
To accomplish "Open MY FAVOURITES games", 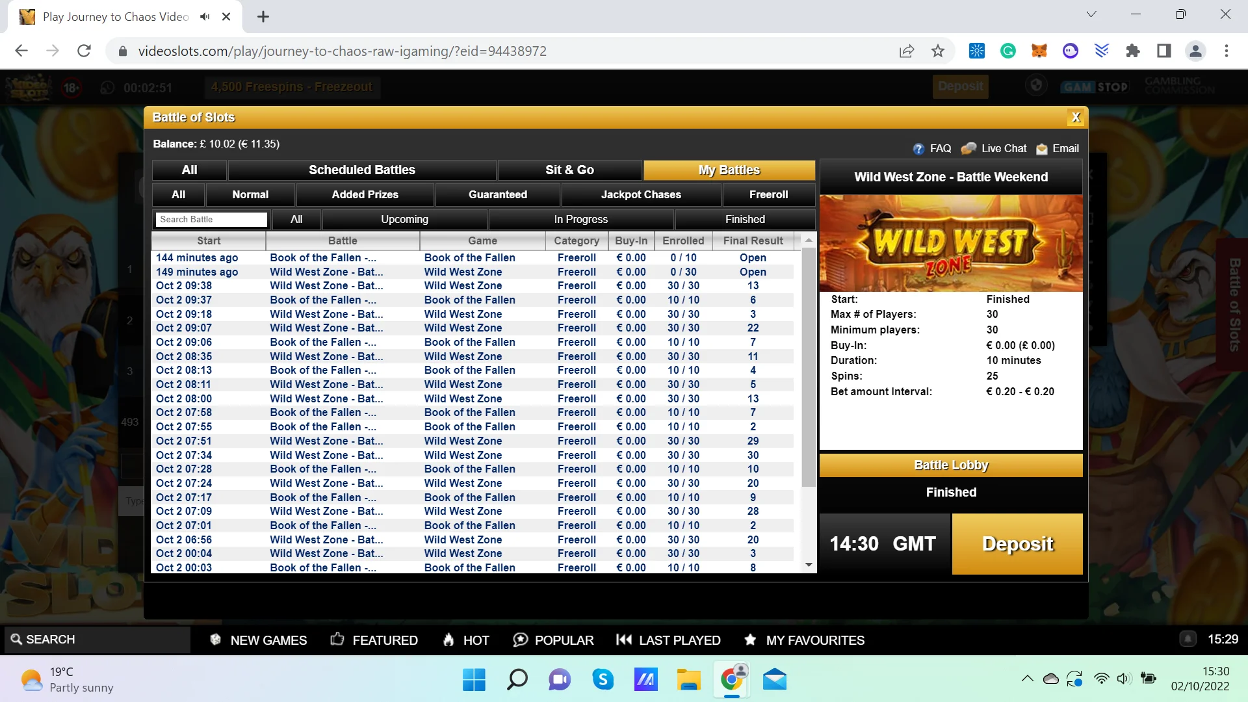I will 805,640.
